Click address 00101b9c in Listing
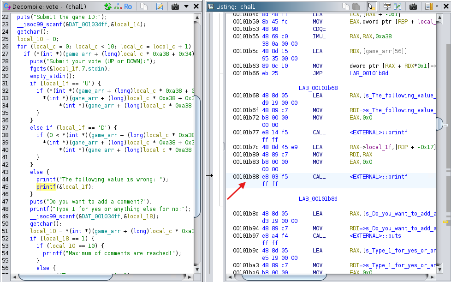Viewport: 451px width, 282px height. [x=246, y=251]
